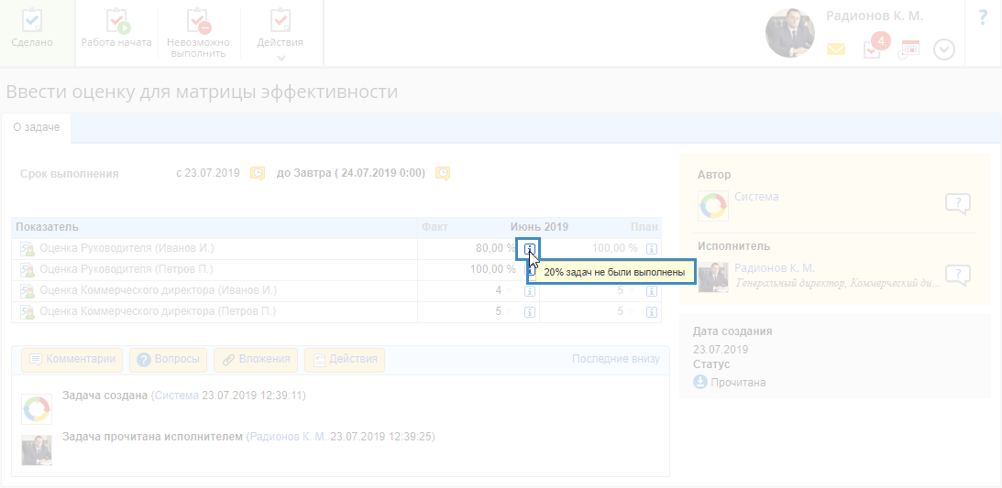
Task: Click the 80,00 % fact value
Action: [x=495, y=248]
